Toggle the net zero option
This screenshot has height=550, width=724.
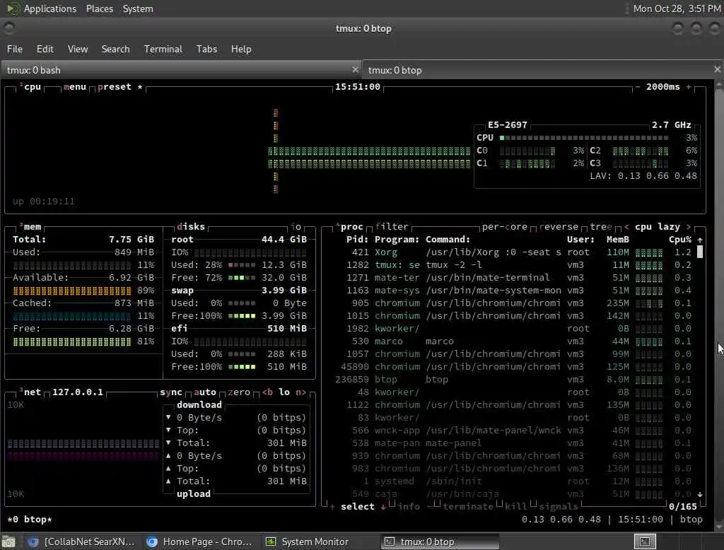pyautogui.click(x=239, y=392)
